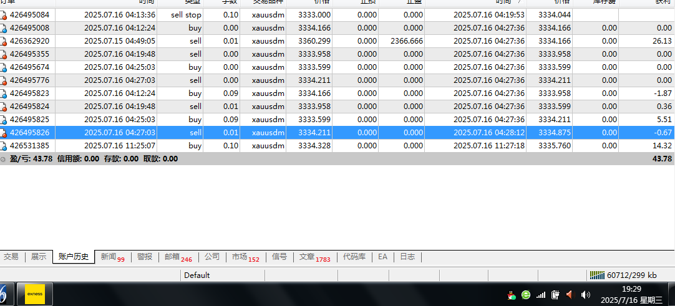Viewport: 675px width, 306px height.
Task: Click the close price 3335.760
Action: click(x=555, y=146)
